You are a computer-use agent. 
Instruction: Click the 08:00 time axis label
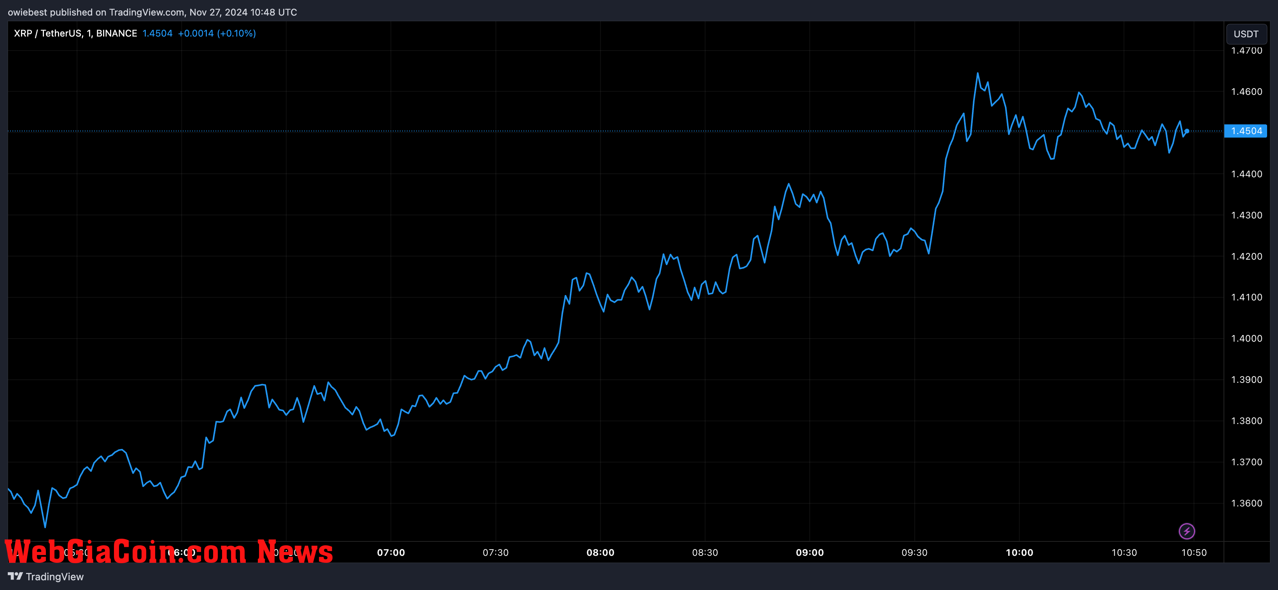tap(600, 552)
